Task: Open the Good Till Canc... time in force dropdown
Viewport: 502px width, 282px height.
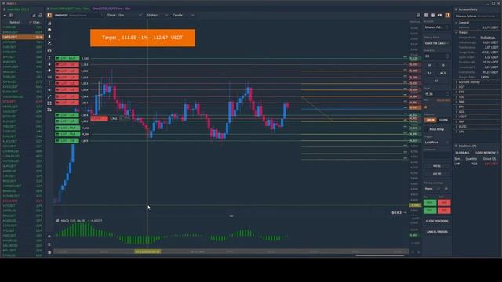Action: coord(437,43)
